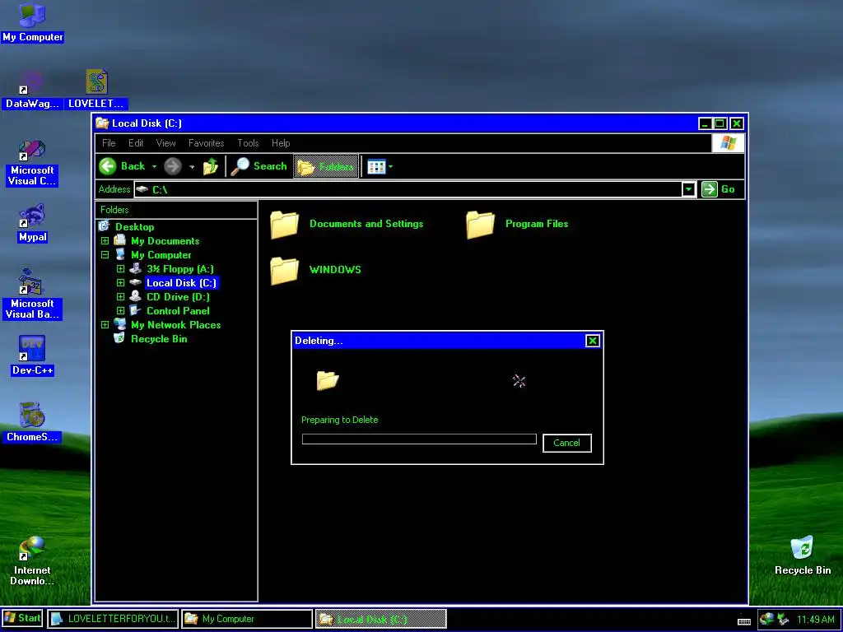
Task: Click the Forward navigation arrow
Action: pos(173,166)
